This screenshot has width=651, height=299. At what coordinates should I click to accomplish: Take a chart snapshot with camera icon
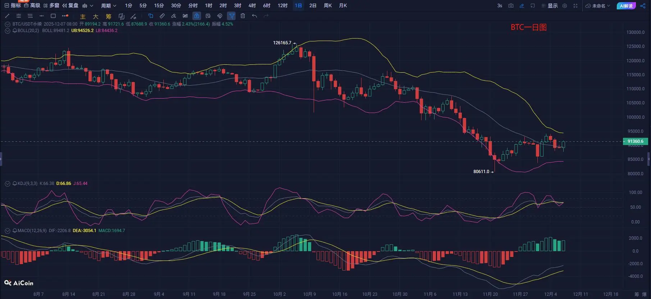(511, 6)
